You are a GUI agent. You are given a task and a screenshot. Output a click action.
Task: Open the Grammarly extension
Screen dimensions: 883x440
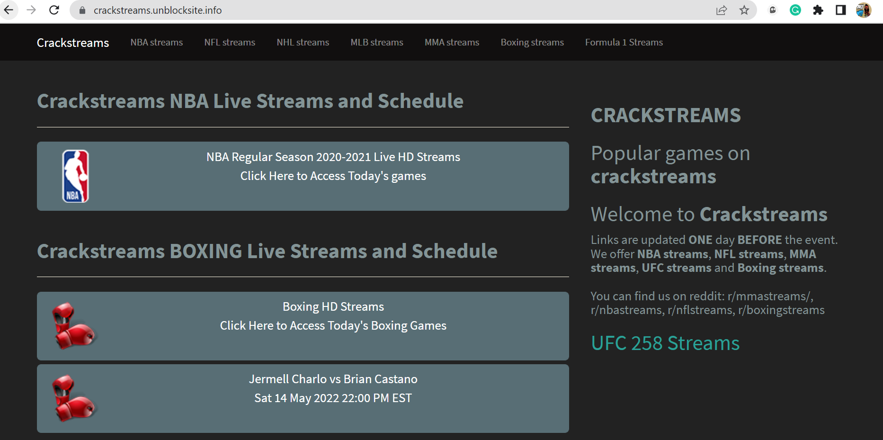[x=795, y=10]
